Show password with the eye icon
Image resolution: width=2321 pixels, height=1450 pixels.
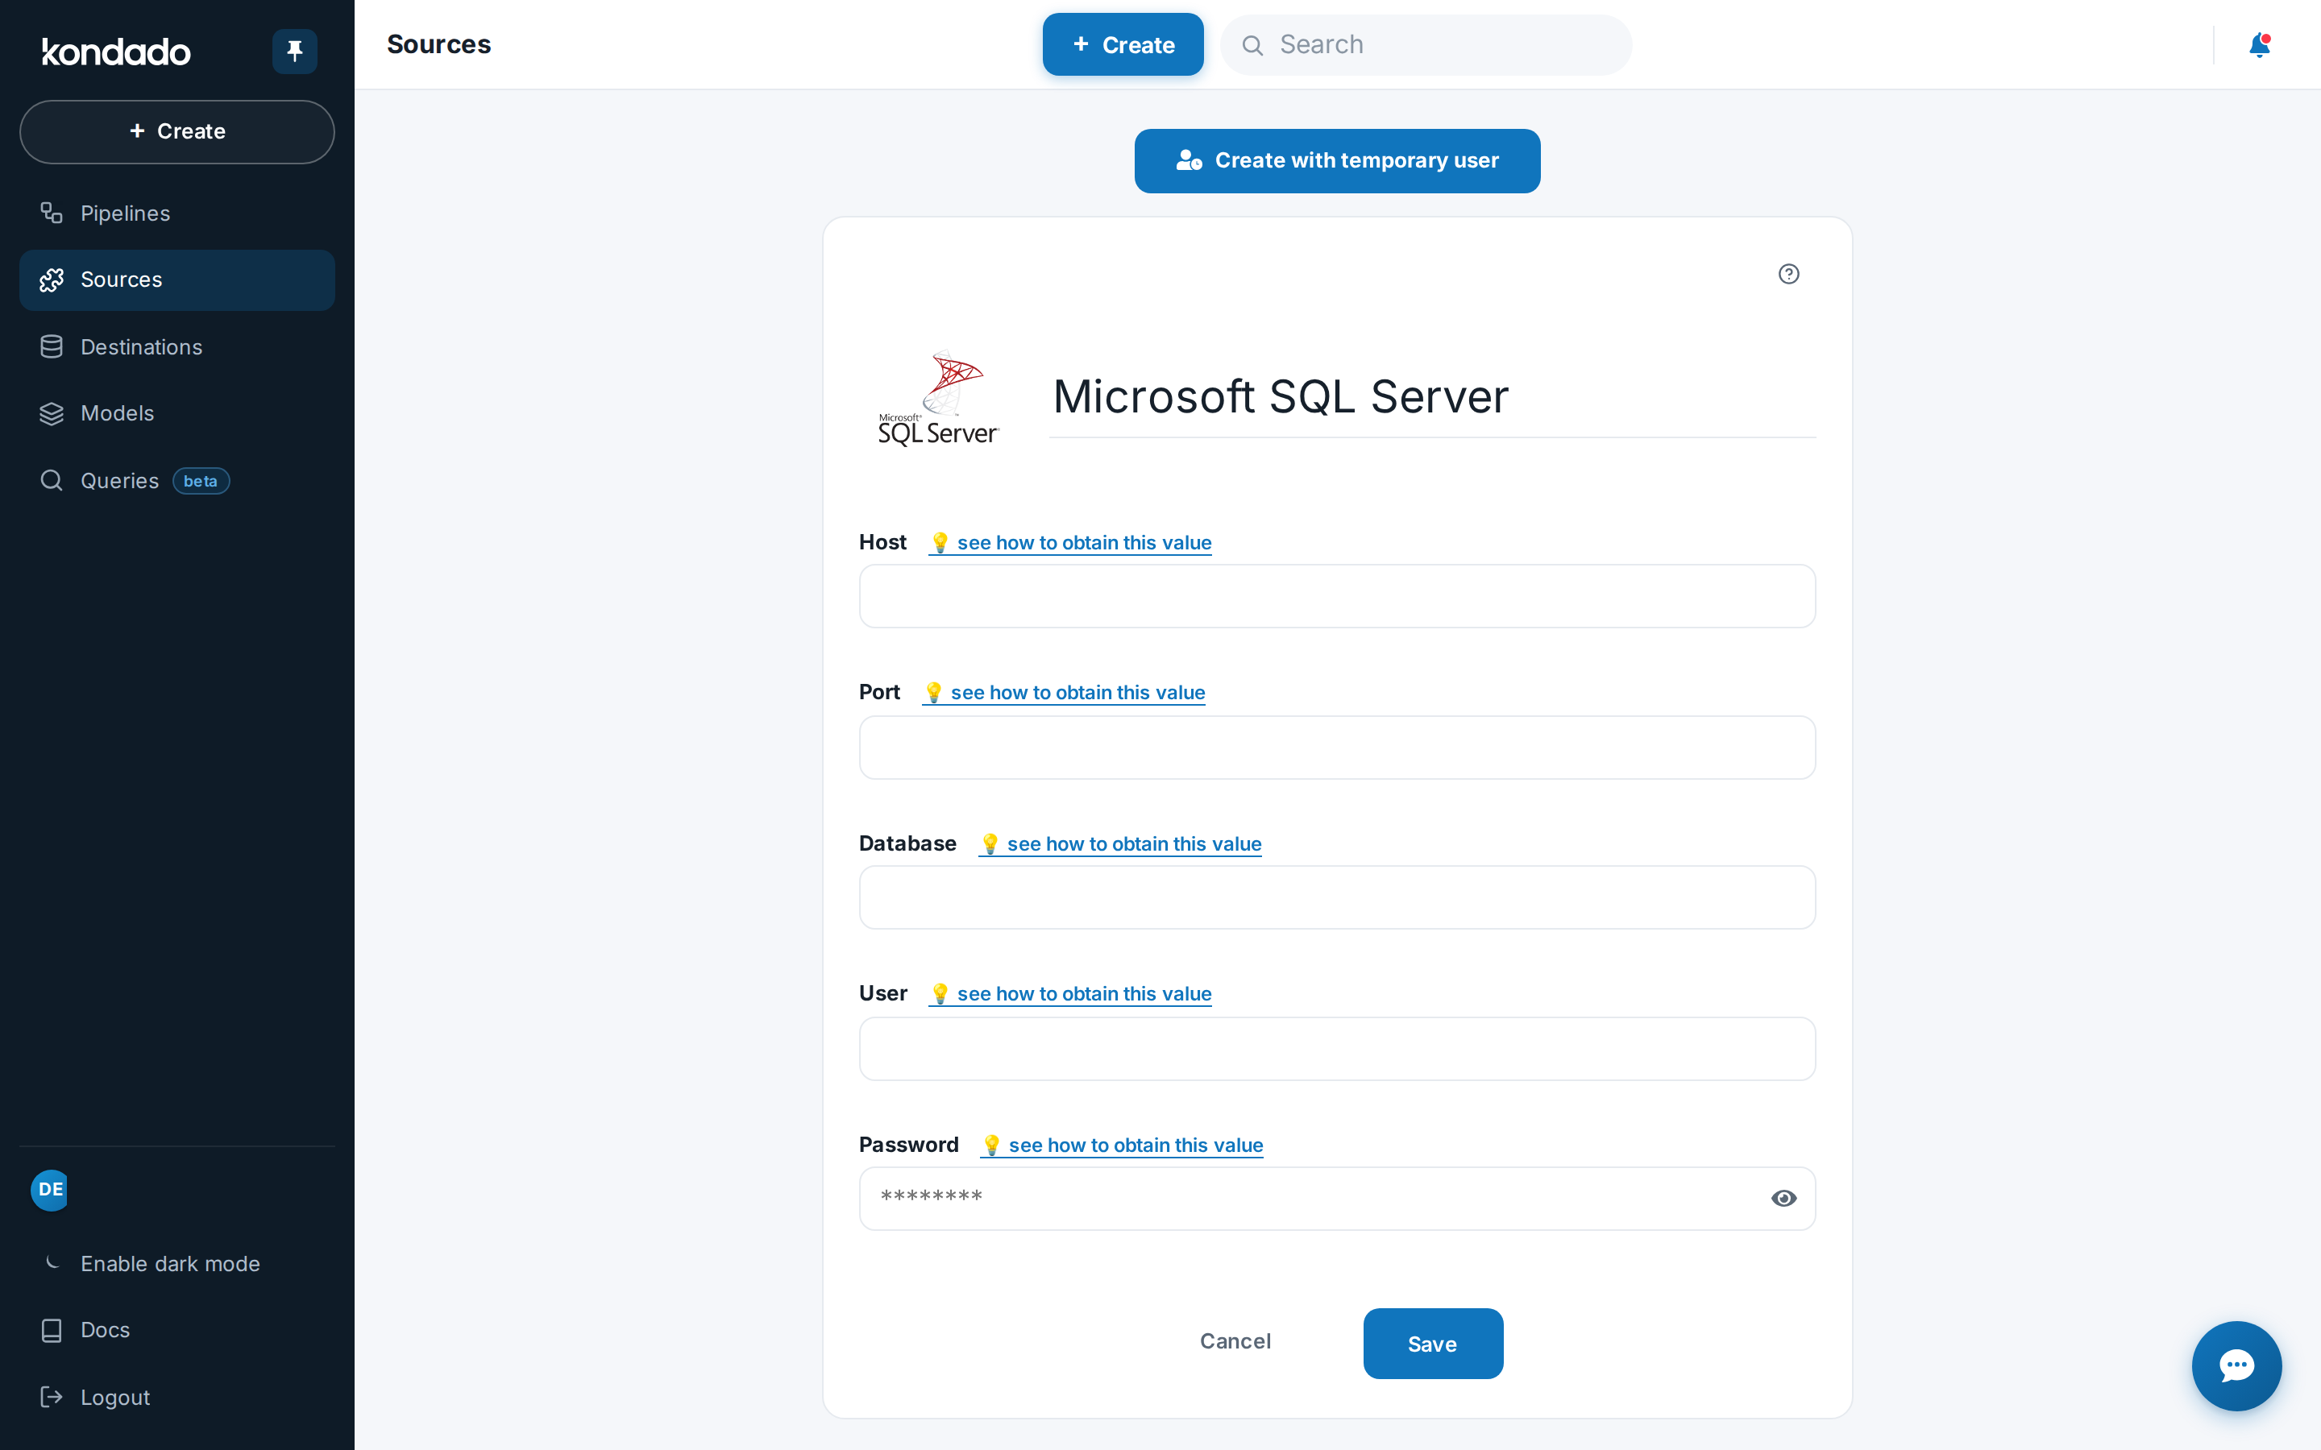click(x=1784, y=1198)
